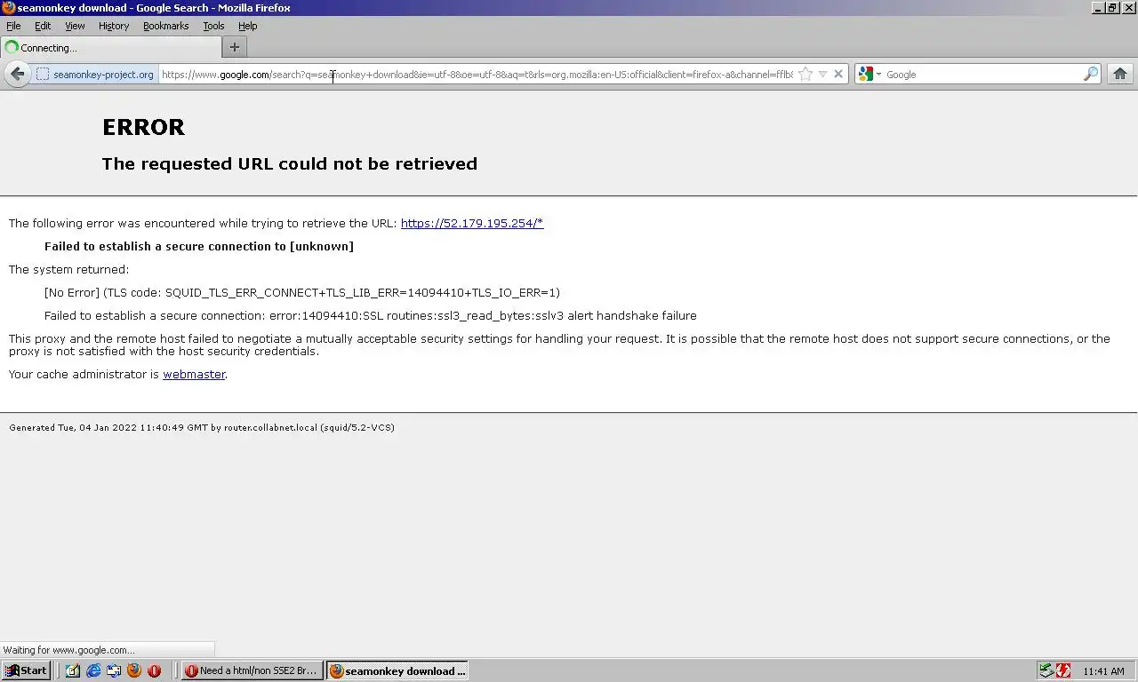
Task: Click the green system tray icon
Action: tap(1046, 670)
